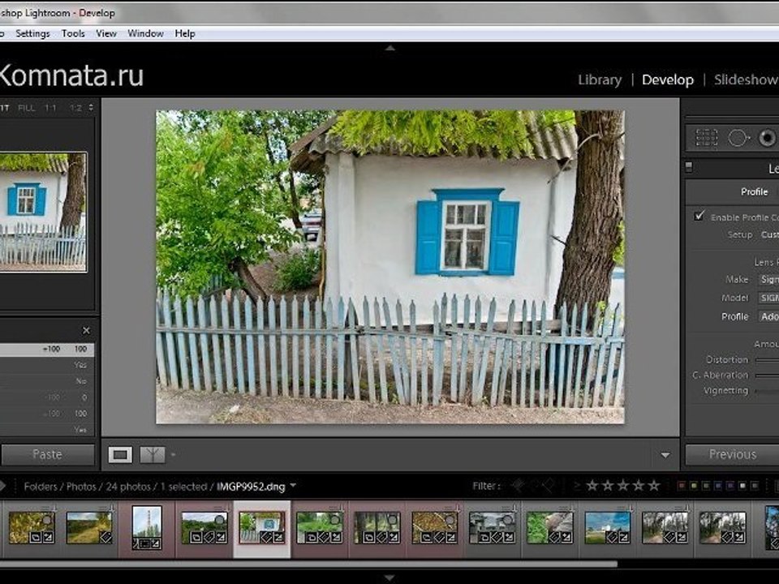
Task: Select the Red Eye Correction tool
Action: click(767, 138)
